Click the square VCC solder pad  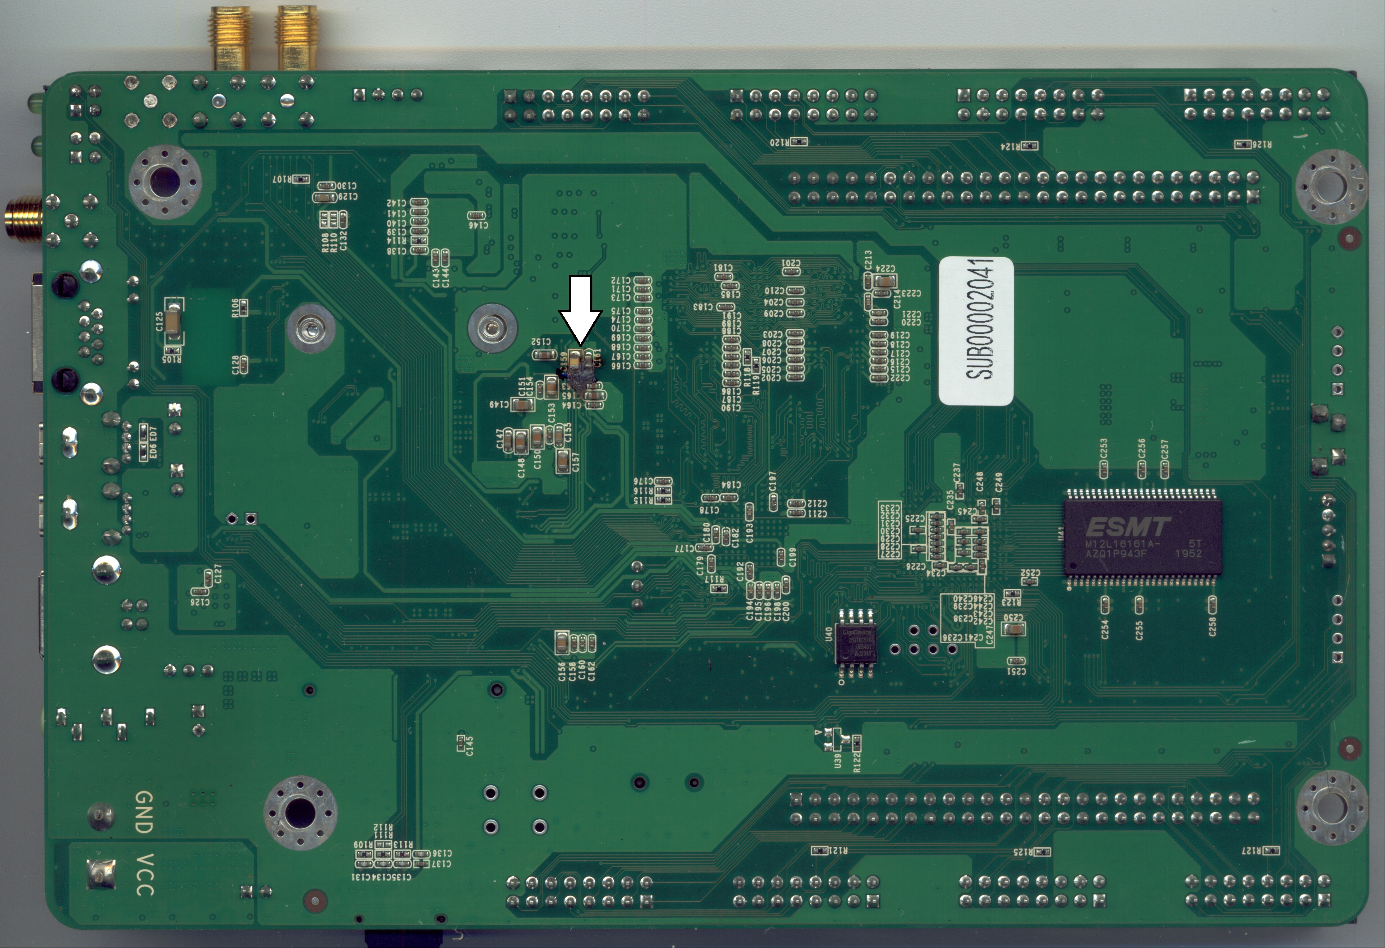(100, 874)
